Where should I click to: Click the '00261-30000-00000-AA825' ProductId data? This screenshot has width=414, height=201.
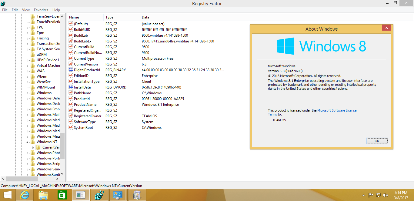tap(163, 99)
